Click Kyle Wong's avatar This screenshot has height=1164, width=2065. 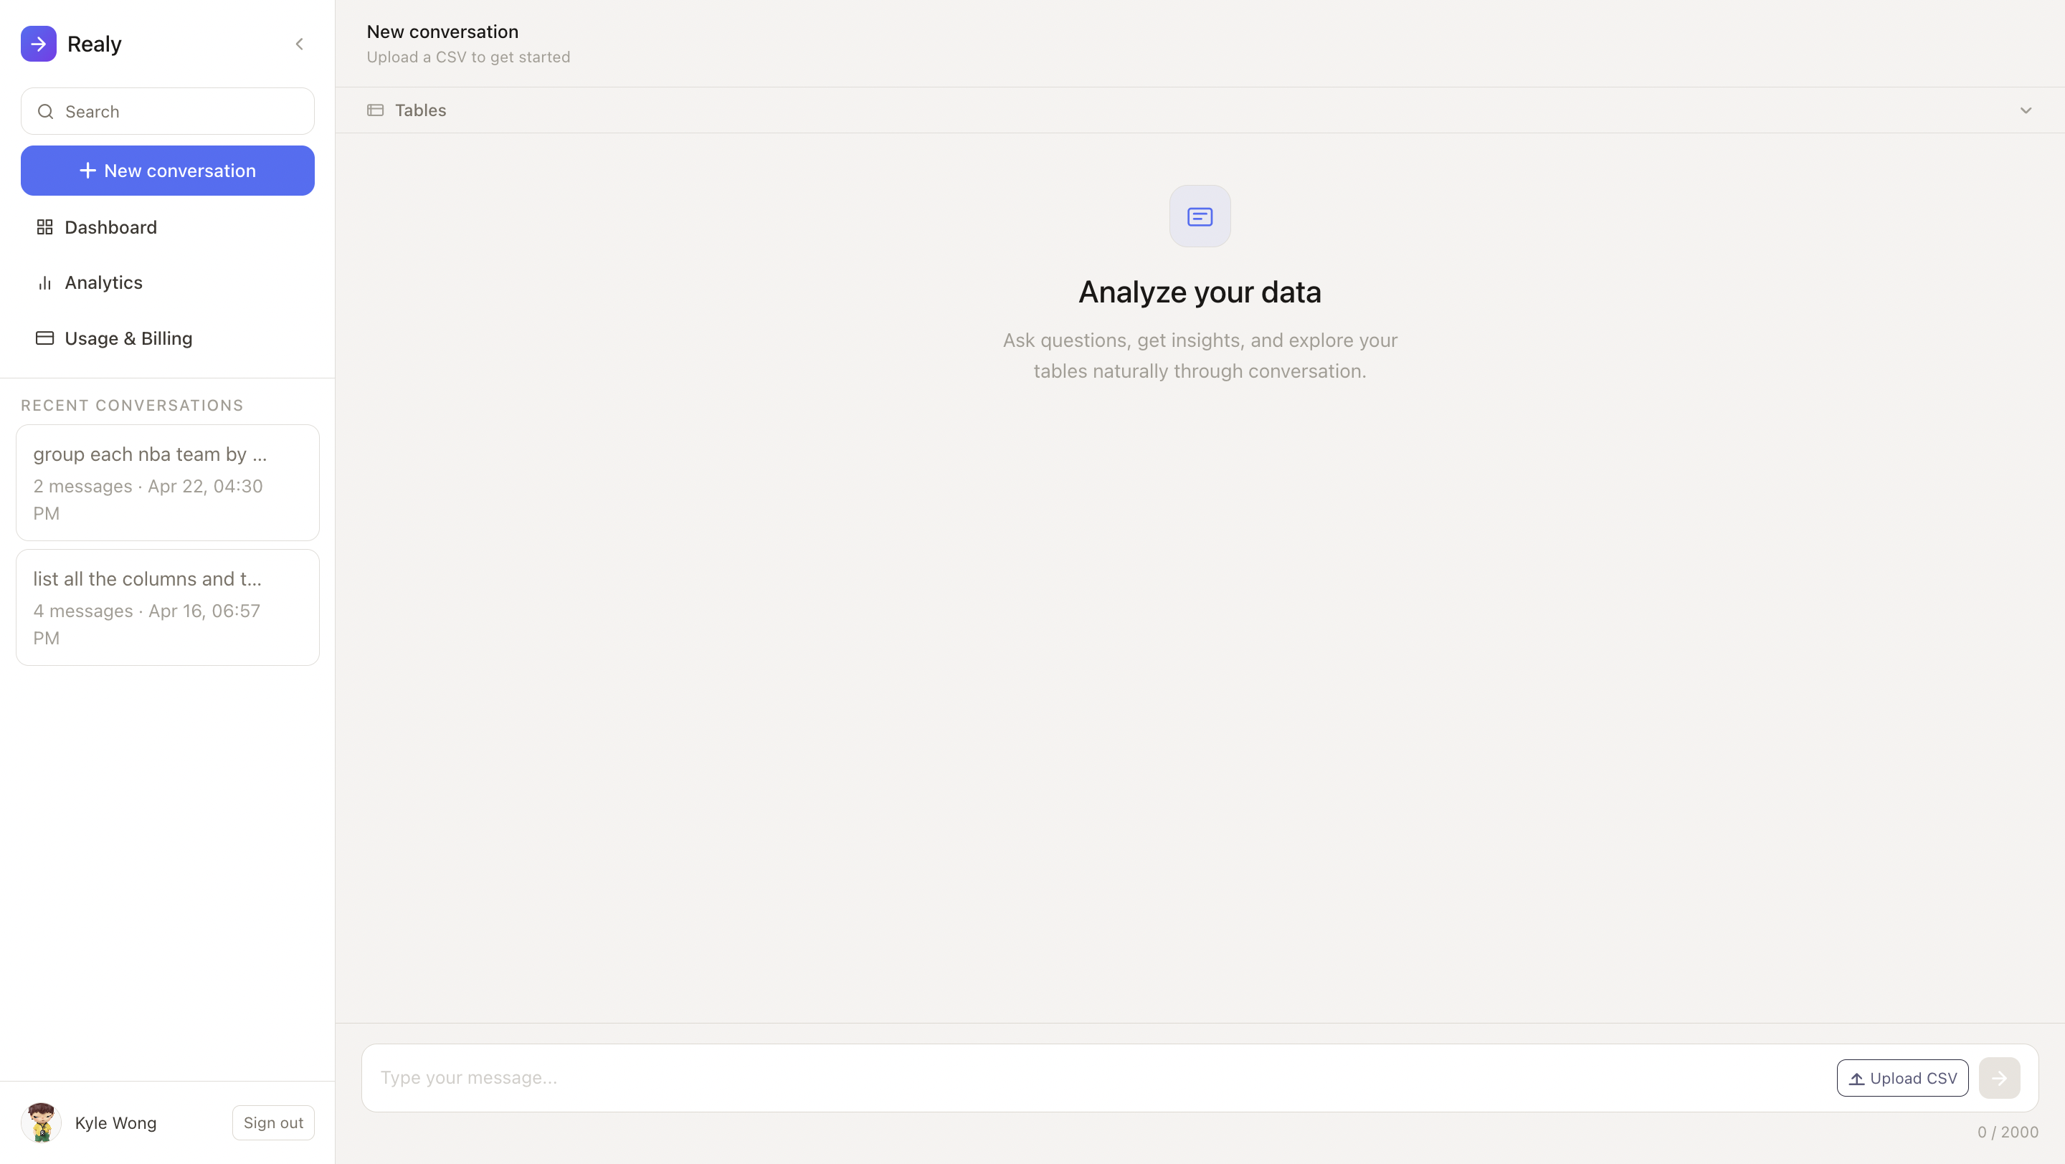click(x=41, y=1122)
